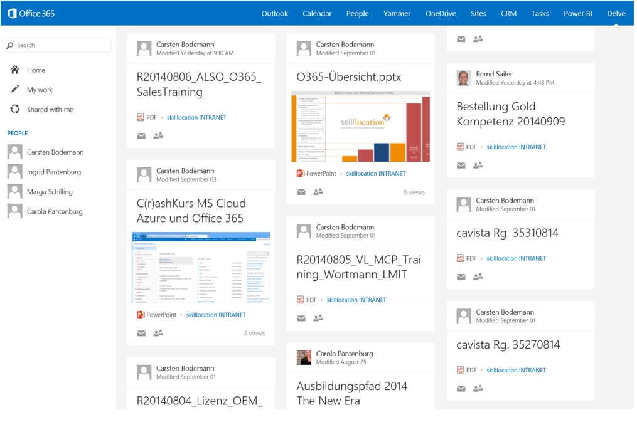Viewport: 637px width, 432px height.
Task: Open skilllocation INTRANET link on SalesTraining card
Action: pyautogui.click(x=196, y=117)
